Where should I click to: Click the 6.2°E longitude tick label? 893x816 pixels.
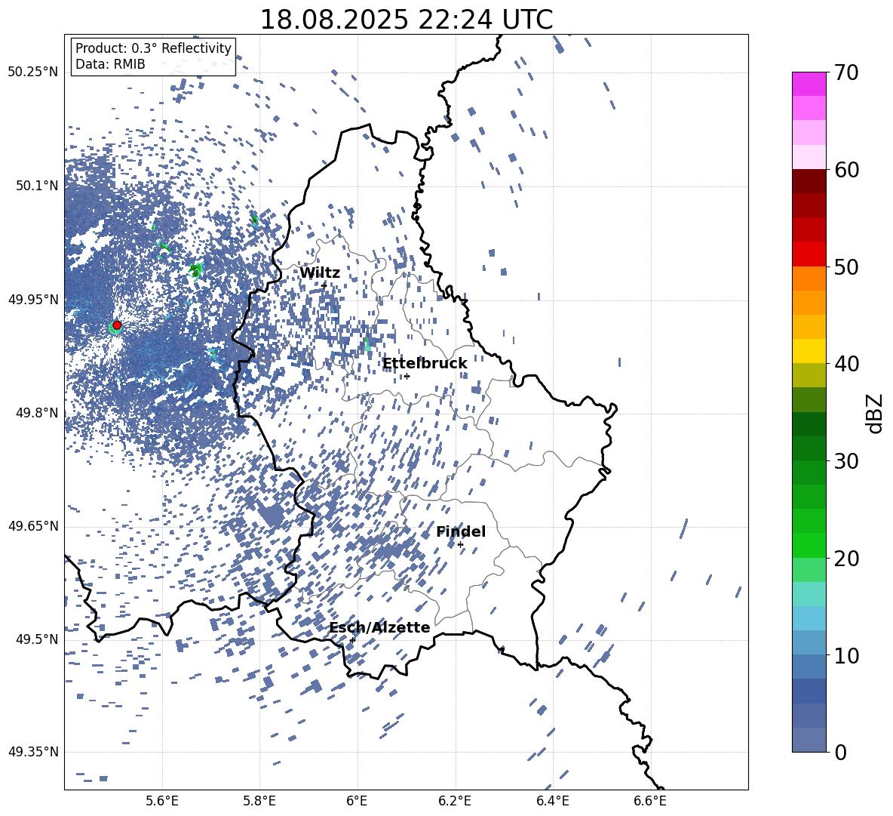click(455, 801)
